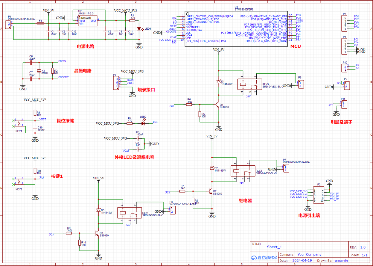This screenshot has height=266, width=373.
Task: Pick diode D3 1N4148W
Action: (98, 211)
